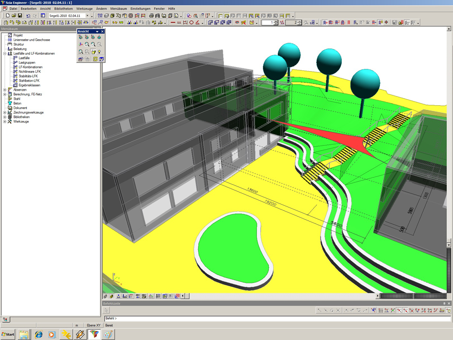Click the Save icon in the toolbar
This screenshot has height=340, width=453.
20,16
